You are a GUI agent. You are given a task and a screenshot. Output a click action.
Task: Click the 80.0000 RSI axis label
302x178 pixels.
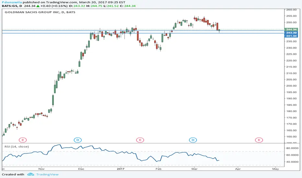tap(292, 148)
